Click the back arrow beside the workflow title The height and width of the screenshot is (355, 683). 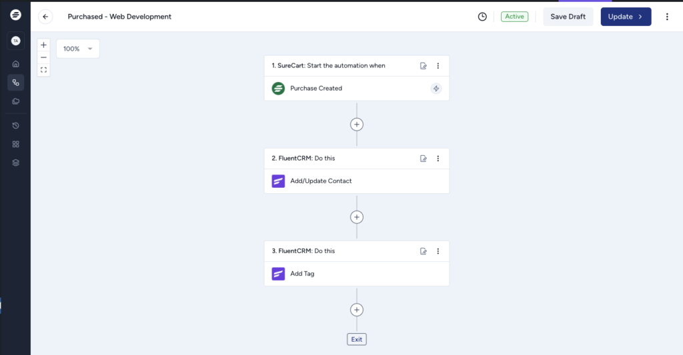[x=45, y=17]
